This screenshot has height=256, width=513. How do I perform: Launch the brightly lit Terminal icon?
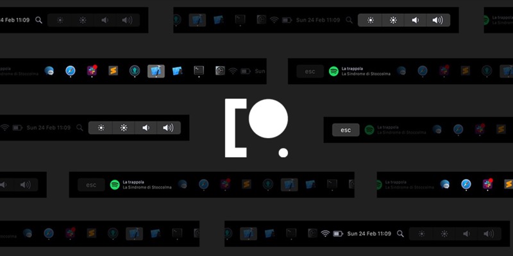point(199,71)
